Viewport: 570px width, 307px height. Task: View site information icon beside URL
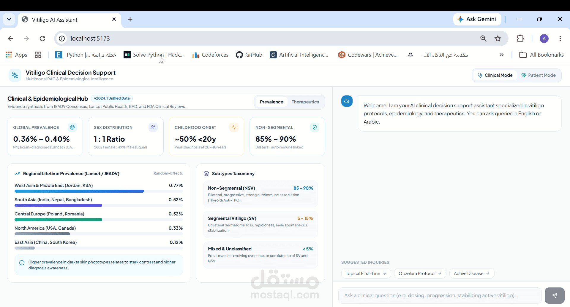click(x=62, y=39)
